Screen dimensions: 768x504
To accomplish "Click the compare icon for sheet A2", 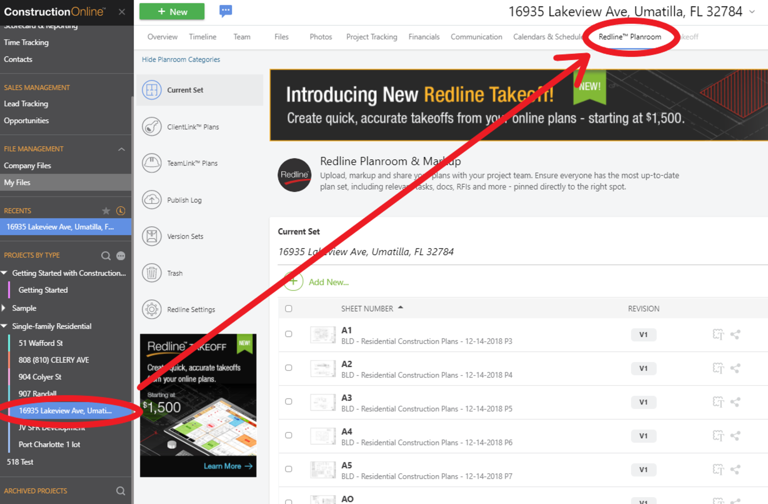I will click(718, 368).
